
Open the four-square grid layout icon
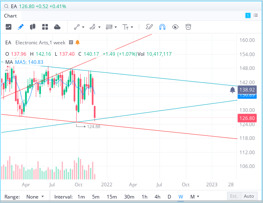click(x=45, y=27)
